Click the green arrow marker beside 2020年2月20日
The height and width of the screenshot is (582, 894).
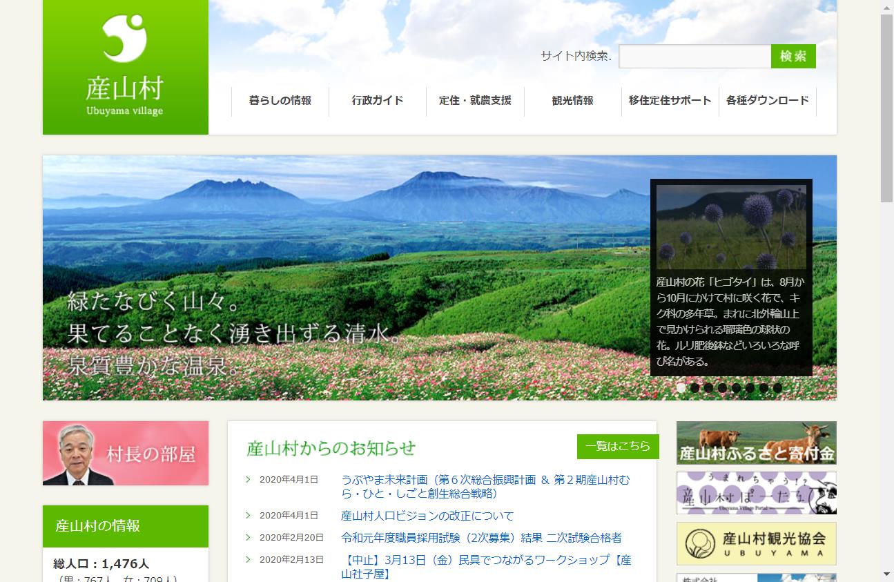(x=247, y=538)
